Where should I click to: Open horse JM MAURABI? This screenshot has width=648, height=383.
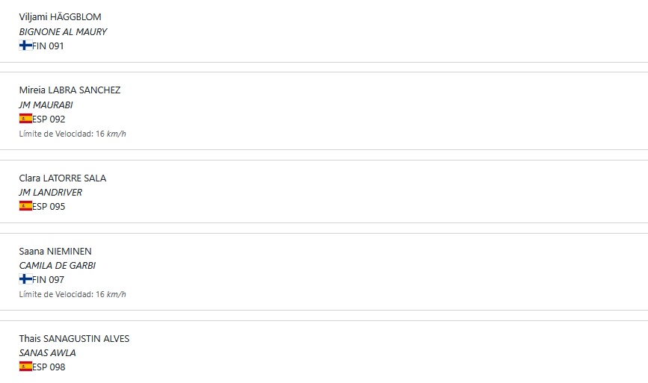tap(46, 105)
